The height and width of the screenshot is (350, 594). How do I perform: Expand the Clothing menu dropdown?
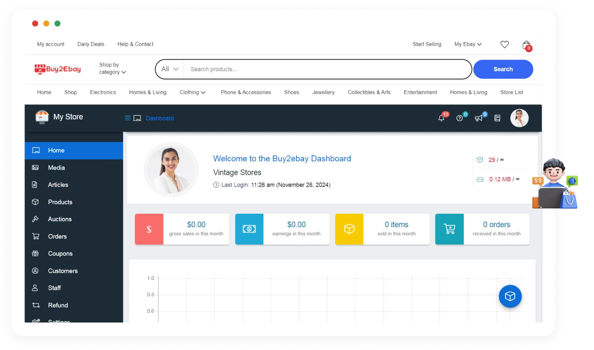(193, 92)
